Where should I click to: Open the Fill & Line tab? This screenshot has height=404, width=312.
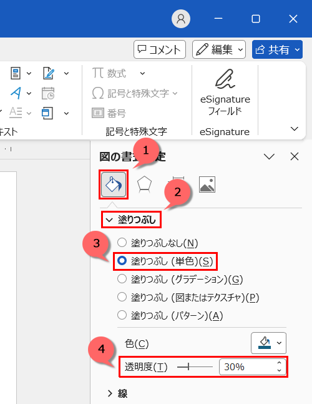pos(114,184)
